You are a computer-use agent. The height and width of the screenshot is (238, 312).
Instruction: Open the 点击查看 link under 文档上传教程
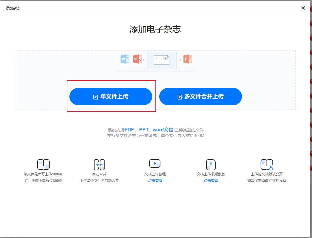point(155,181)
